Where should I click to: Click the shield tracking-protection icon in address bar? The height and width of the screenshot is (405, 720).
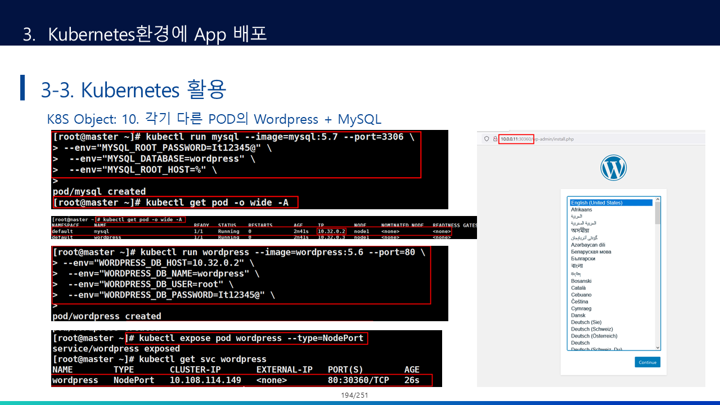click(x=487, y=139)
